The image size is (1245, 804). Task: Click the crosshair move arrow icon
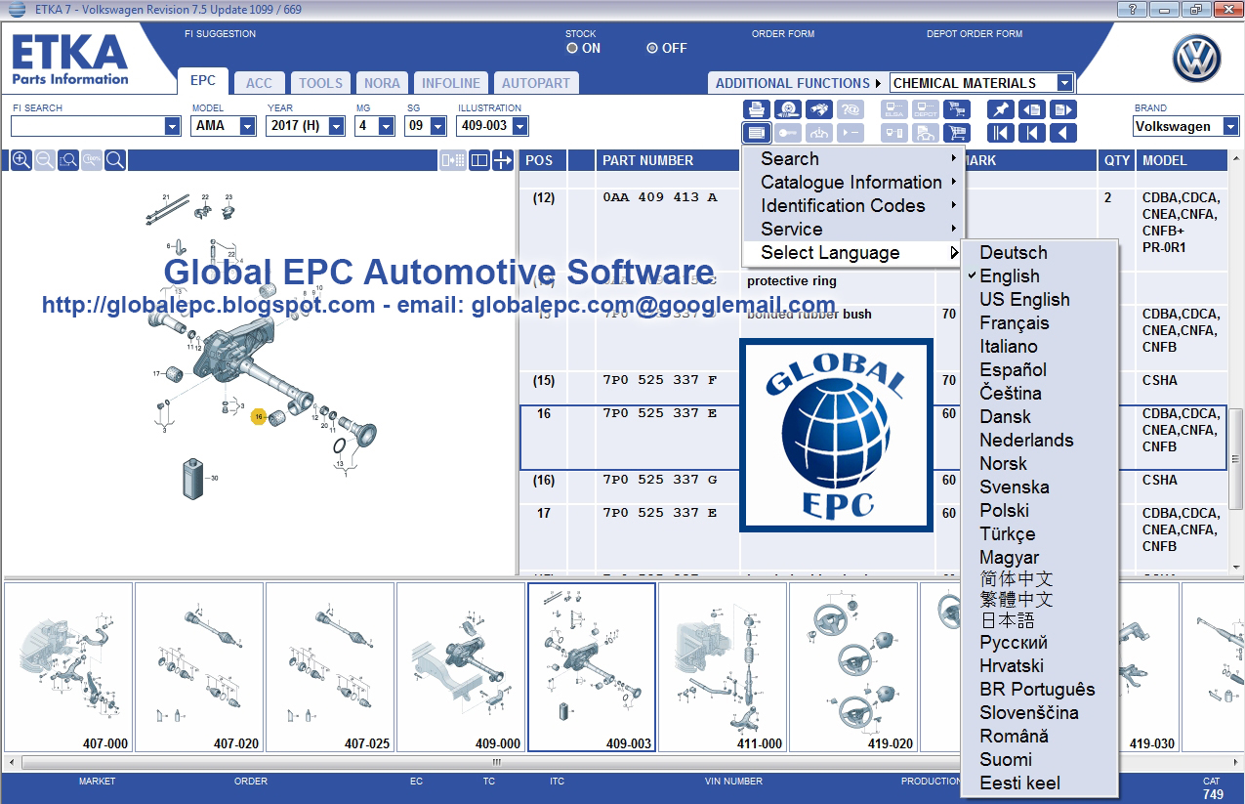point(502,160)
